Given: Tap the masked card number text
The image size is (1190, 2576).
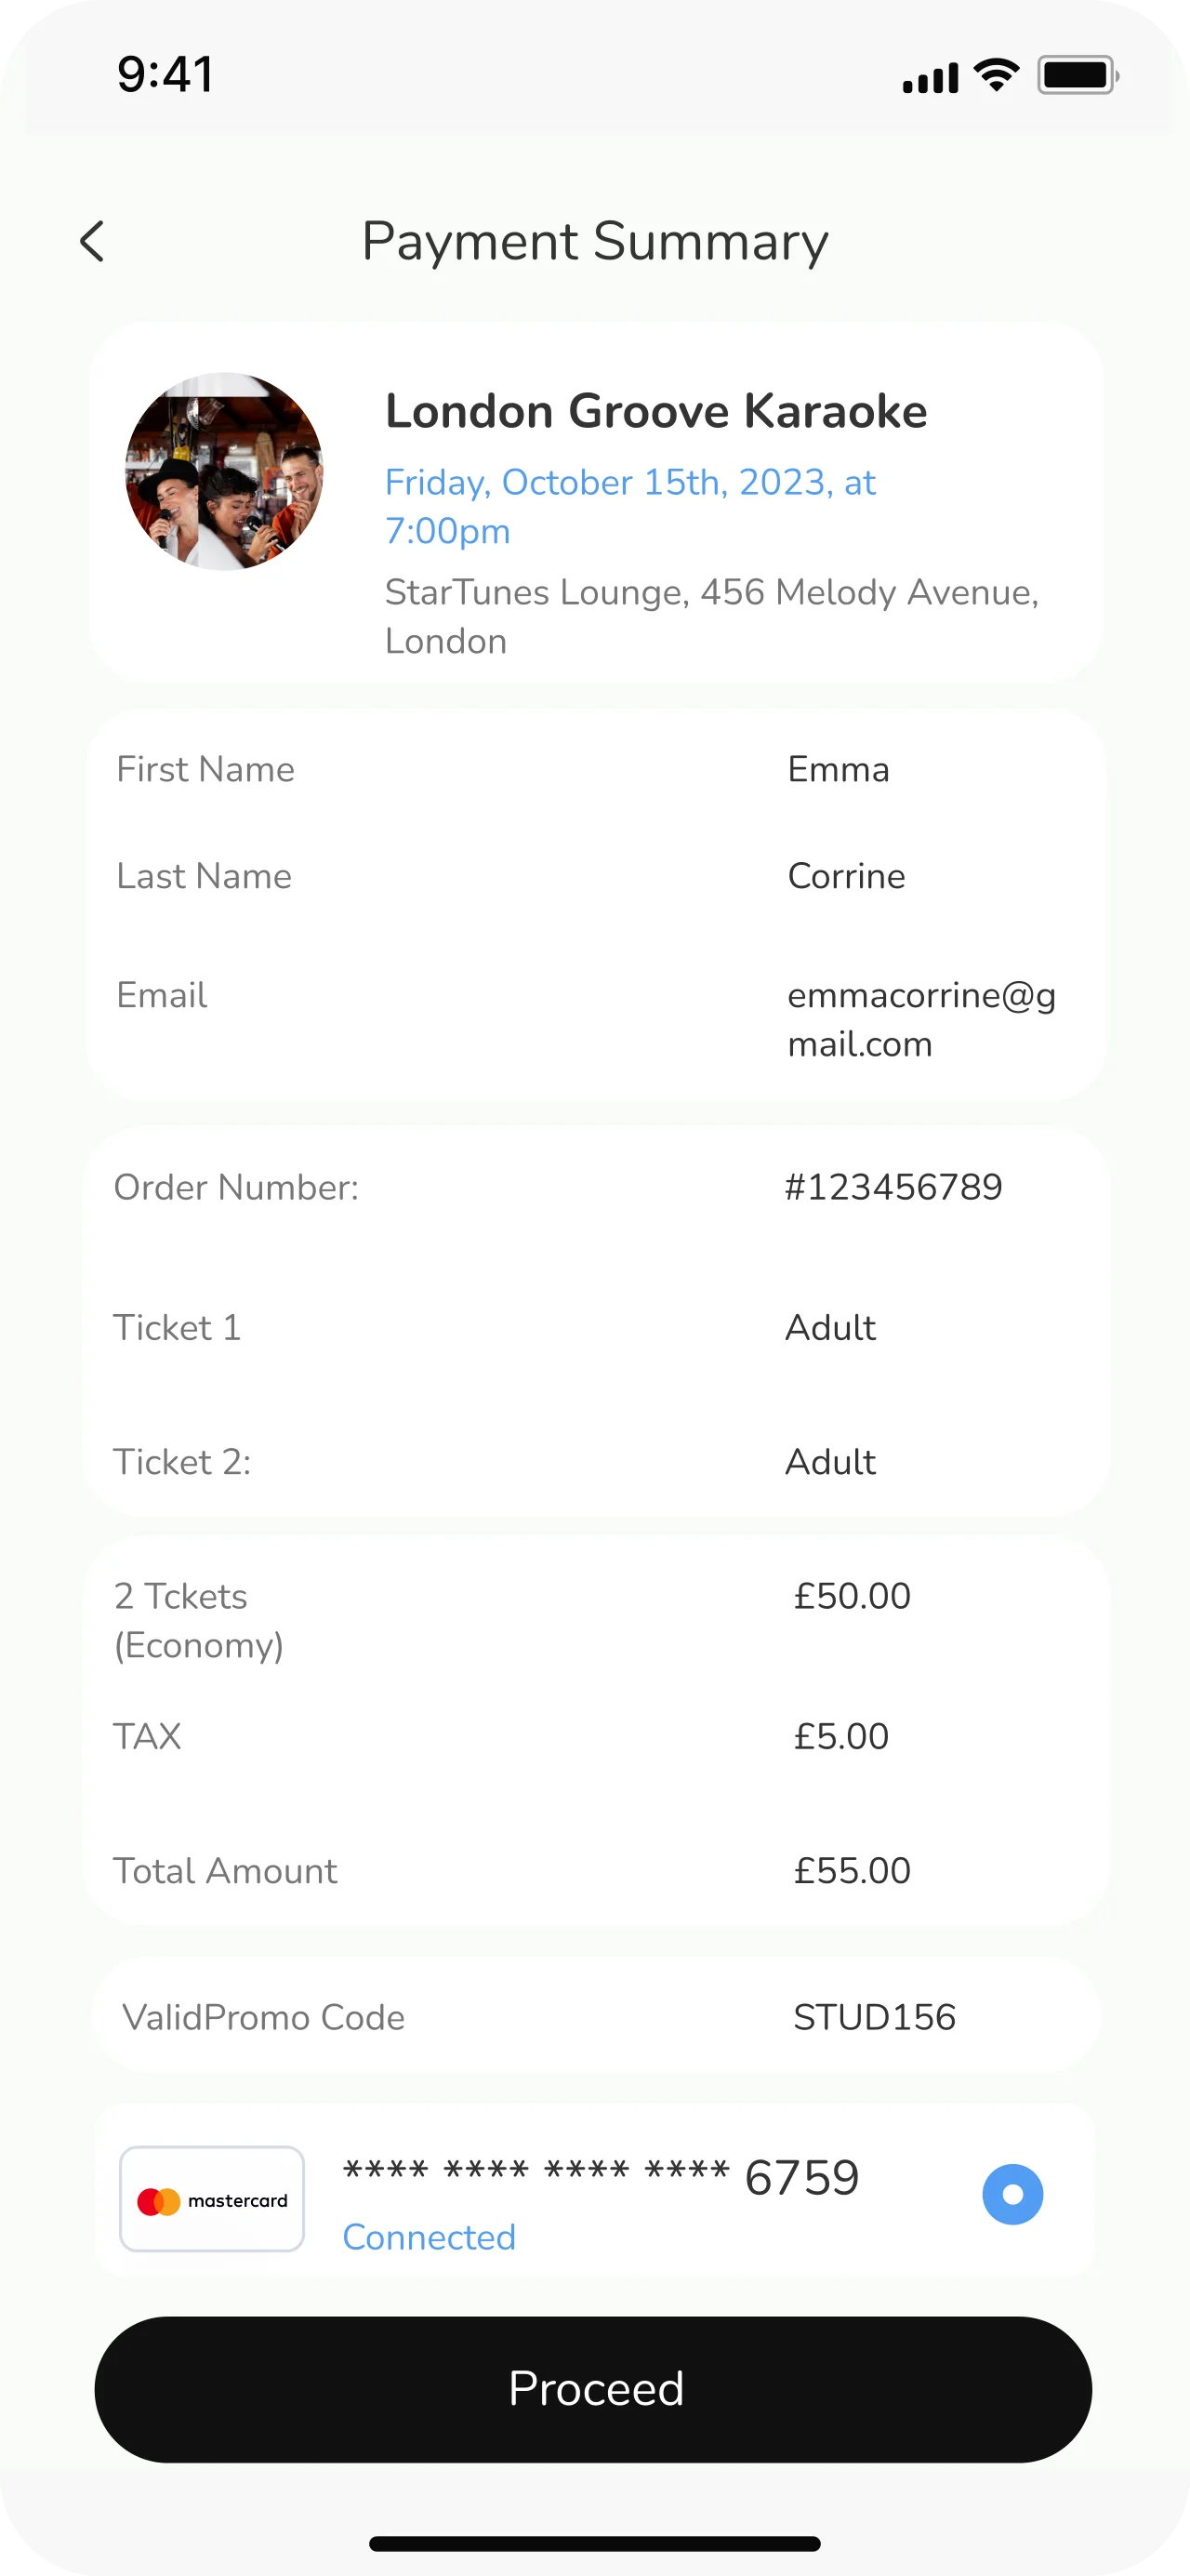Looking at the screenshot, I should 600,2177.
